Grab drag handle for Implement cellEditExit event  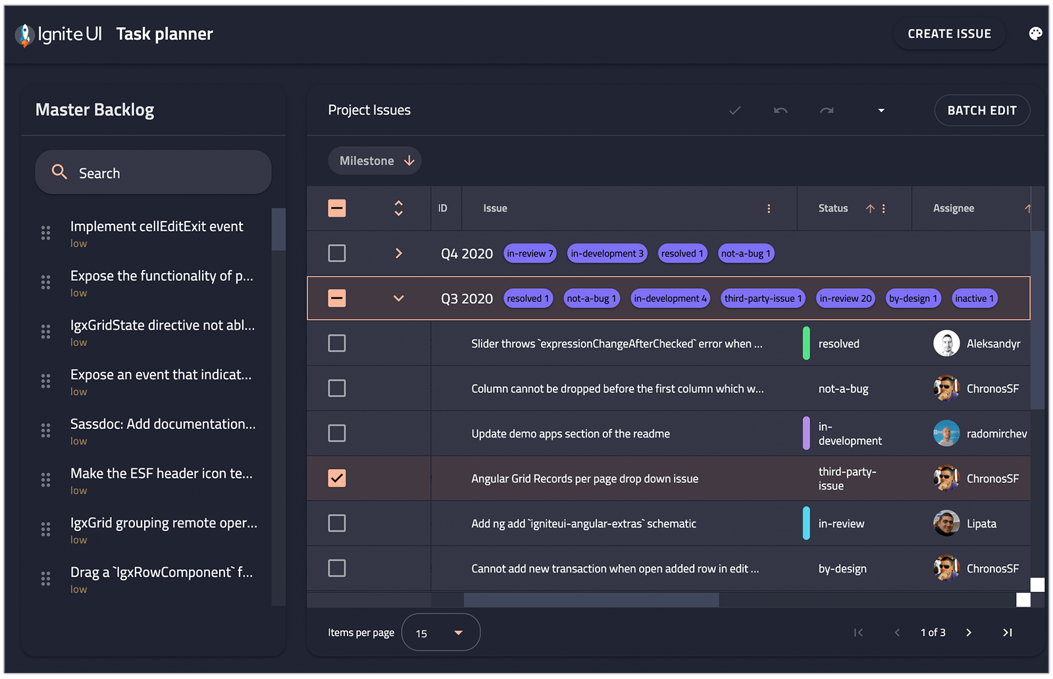pyautogui.click(x=45, y=233)
